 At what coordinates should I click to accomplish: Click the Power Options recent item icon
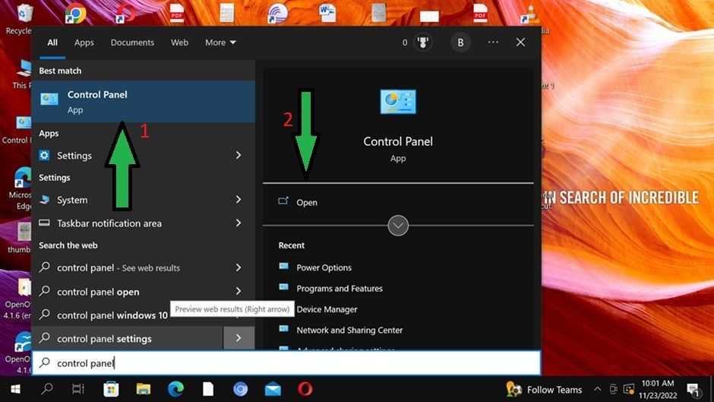point(283,266)
